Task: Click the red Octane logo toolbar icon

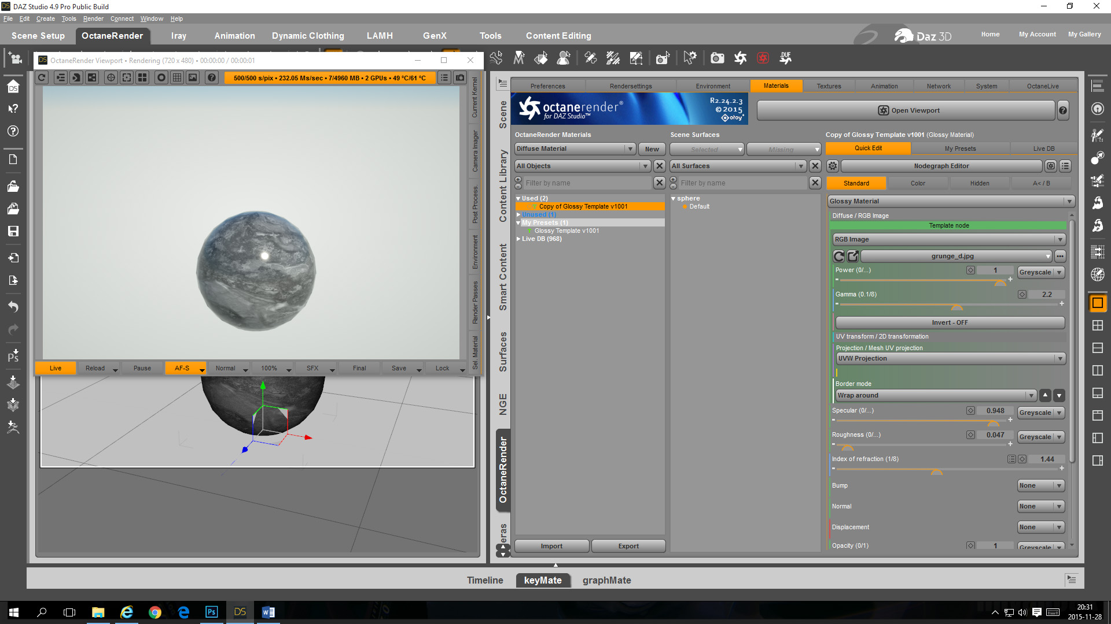Action: tap(763, 58)
